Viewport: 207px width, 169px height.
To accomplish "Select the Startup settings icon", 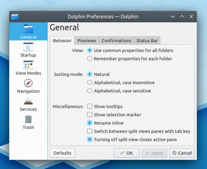I will [x=28, y=47].
